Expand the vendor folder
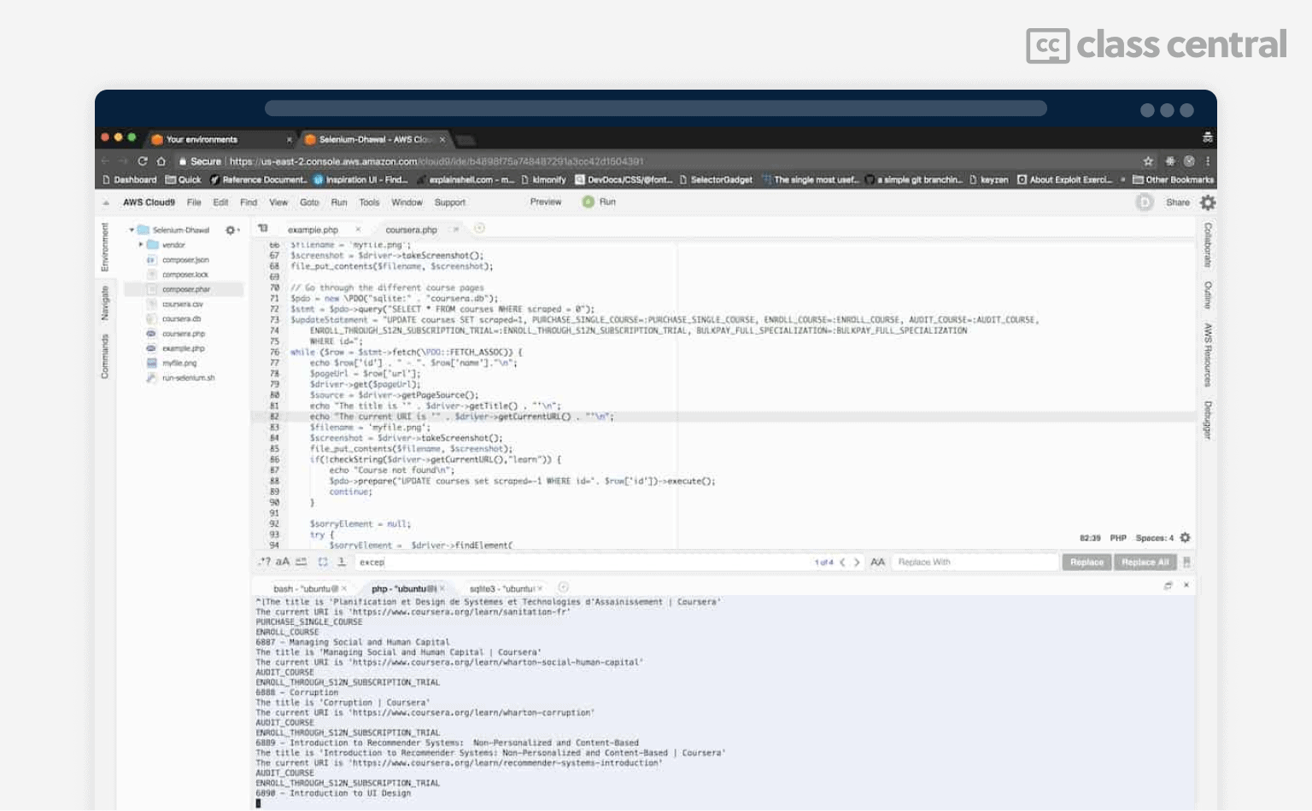 point(141,245)
